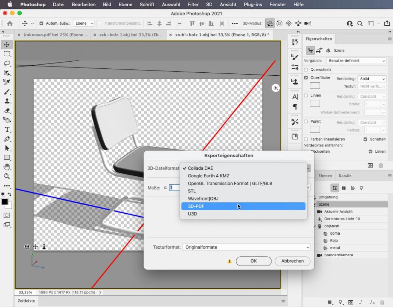Image resolution: width=393 pixels, height=307 pixels.
Task: Open the Vorgaben dropdown
Action: coord(356,61)
